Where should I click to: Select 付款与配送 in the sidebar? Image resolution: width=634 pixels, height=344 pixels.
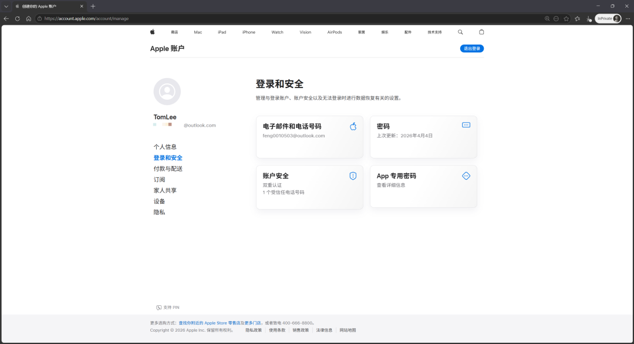168,168
